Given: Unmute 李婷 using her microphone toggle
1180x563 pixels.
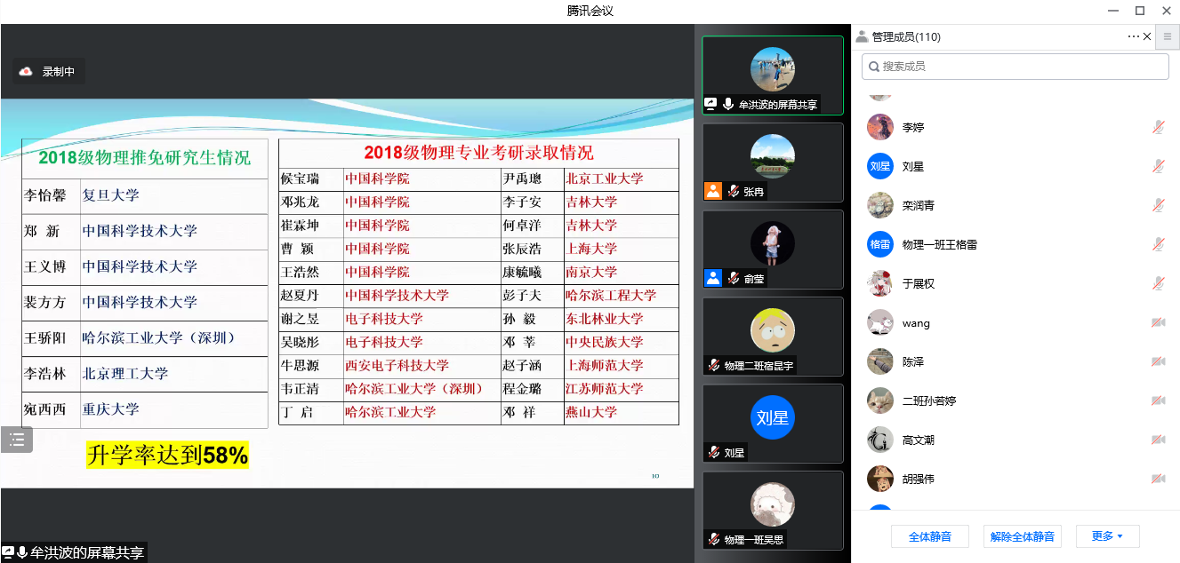Looking at the screenshot, I should pos(1159,127).
